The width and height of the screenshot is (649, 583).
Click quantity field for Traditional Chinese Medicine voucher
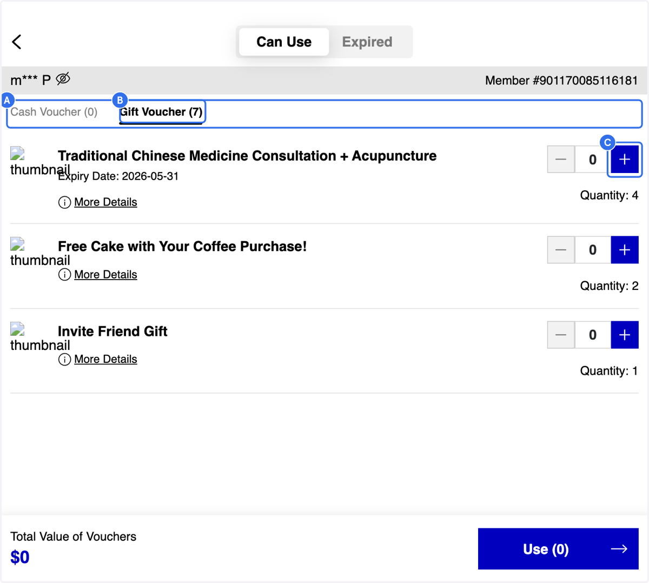[593, 160]
